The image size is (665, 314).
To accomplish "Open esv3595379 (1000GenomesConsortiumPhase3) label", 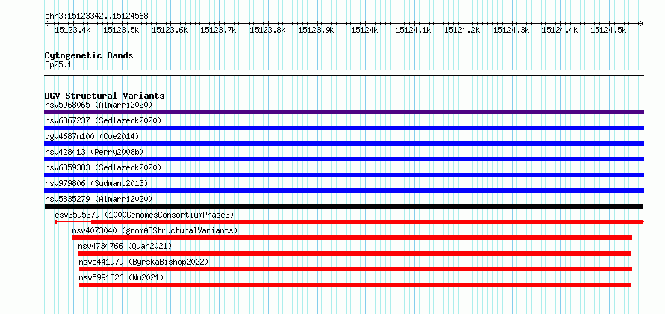I will click(144, 215).
